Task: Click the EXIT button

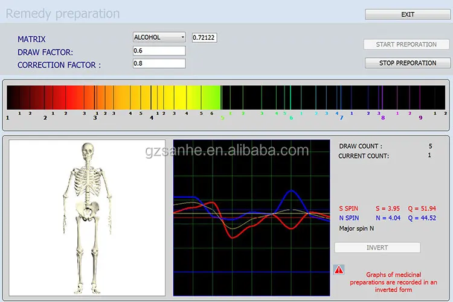Action: click(x=408, y=14)
